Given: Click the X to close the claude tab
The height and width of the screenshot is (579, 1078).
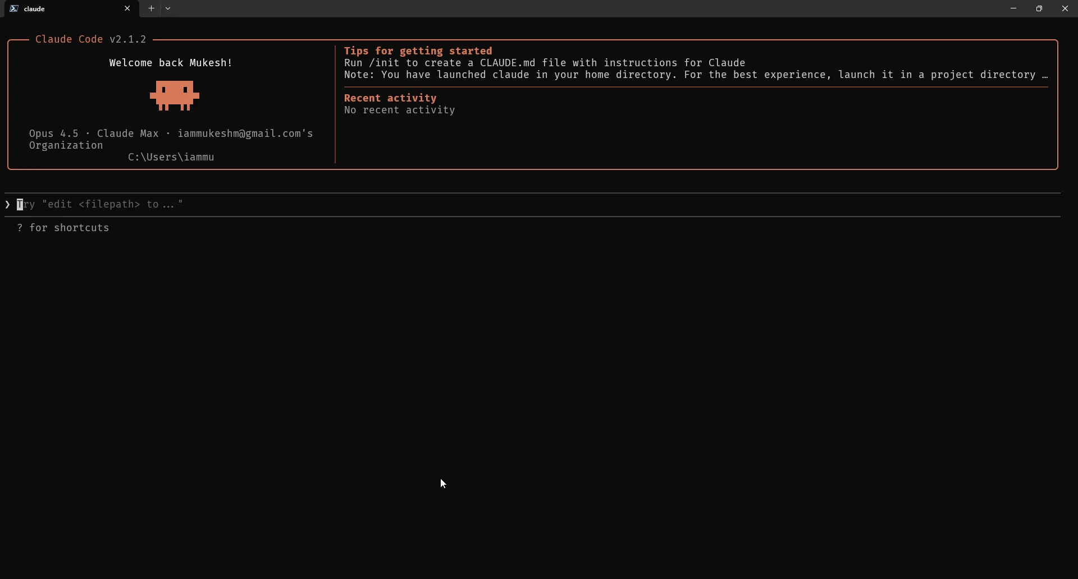Looking at the screenshot, I should click(x=128, y=8).
